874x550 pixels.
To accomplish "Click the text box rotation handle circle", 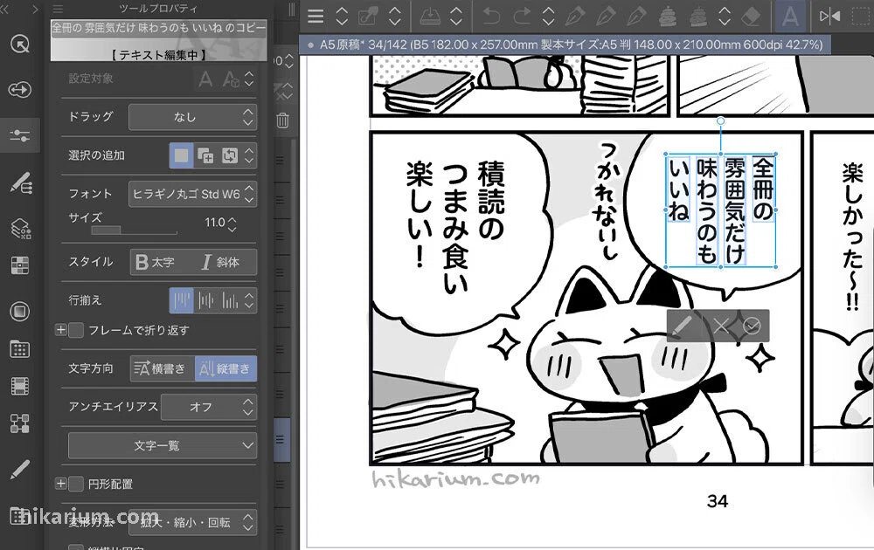I will pyautogui.click(x=721, y=120).
